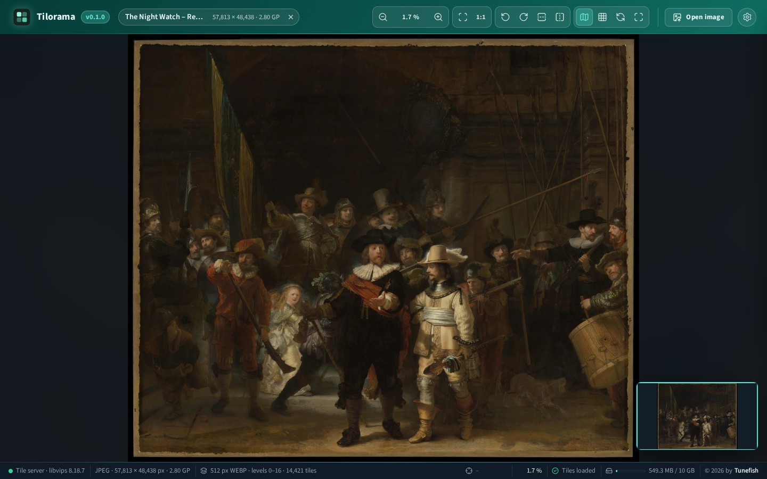This screenshot has width=767, height=479.
Task: Enter fullscreen mode
Action: point(639,17)
